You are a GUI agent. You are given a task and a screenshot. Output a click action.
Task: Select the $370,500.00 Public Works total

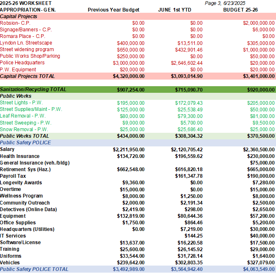(x=261, y=136)
